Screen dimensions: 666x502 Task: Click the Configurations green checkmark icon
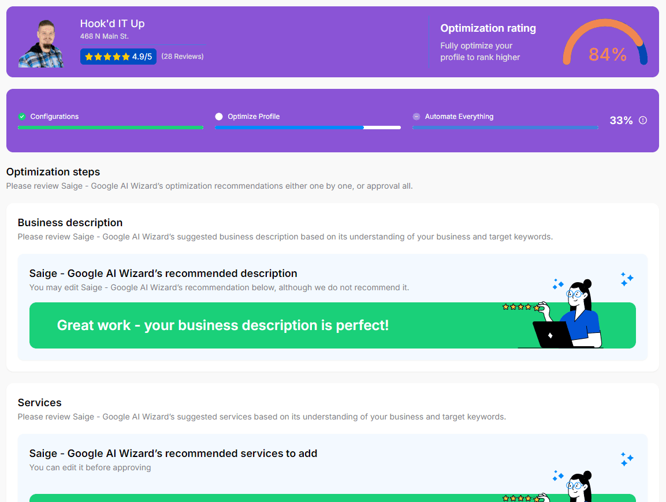[x=22, y=117]
